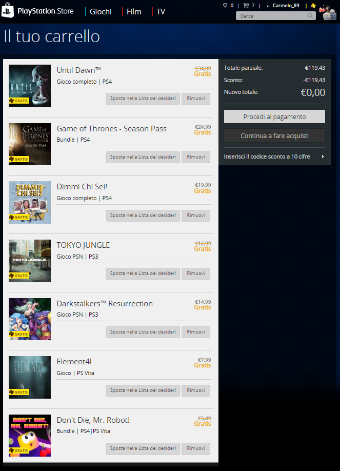Click the Gratis PS Plus badge on Until Dawn
The height and width of the screenshot is (471, 340).
(x=19, y=101)
